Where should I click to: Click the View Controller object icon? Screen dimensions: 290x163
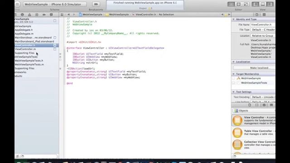237,120
